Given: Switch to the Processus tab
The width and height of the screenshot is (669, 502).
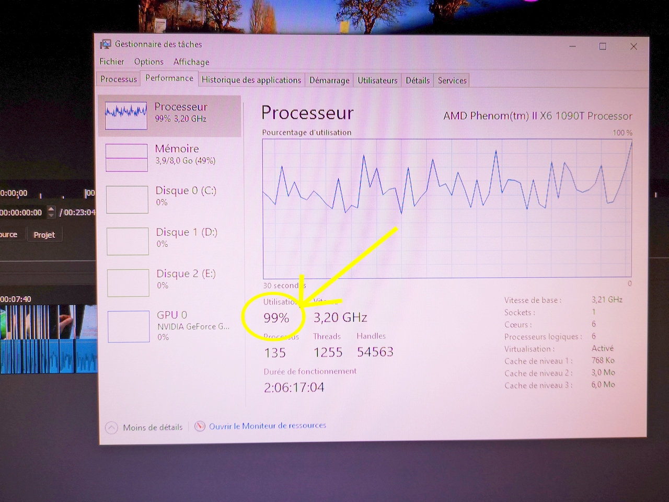Looking at the screenshot, I should point(119,79).
